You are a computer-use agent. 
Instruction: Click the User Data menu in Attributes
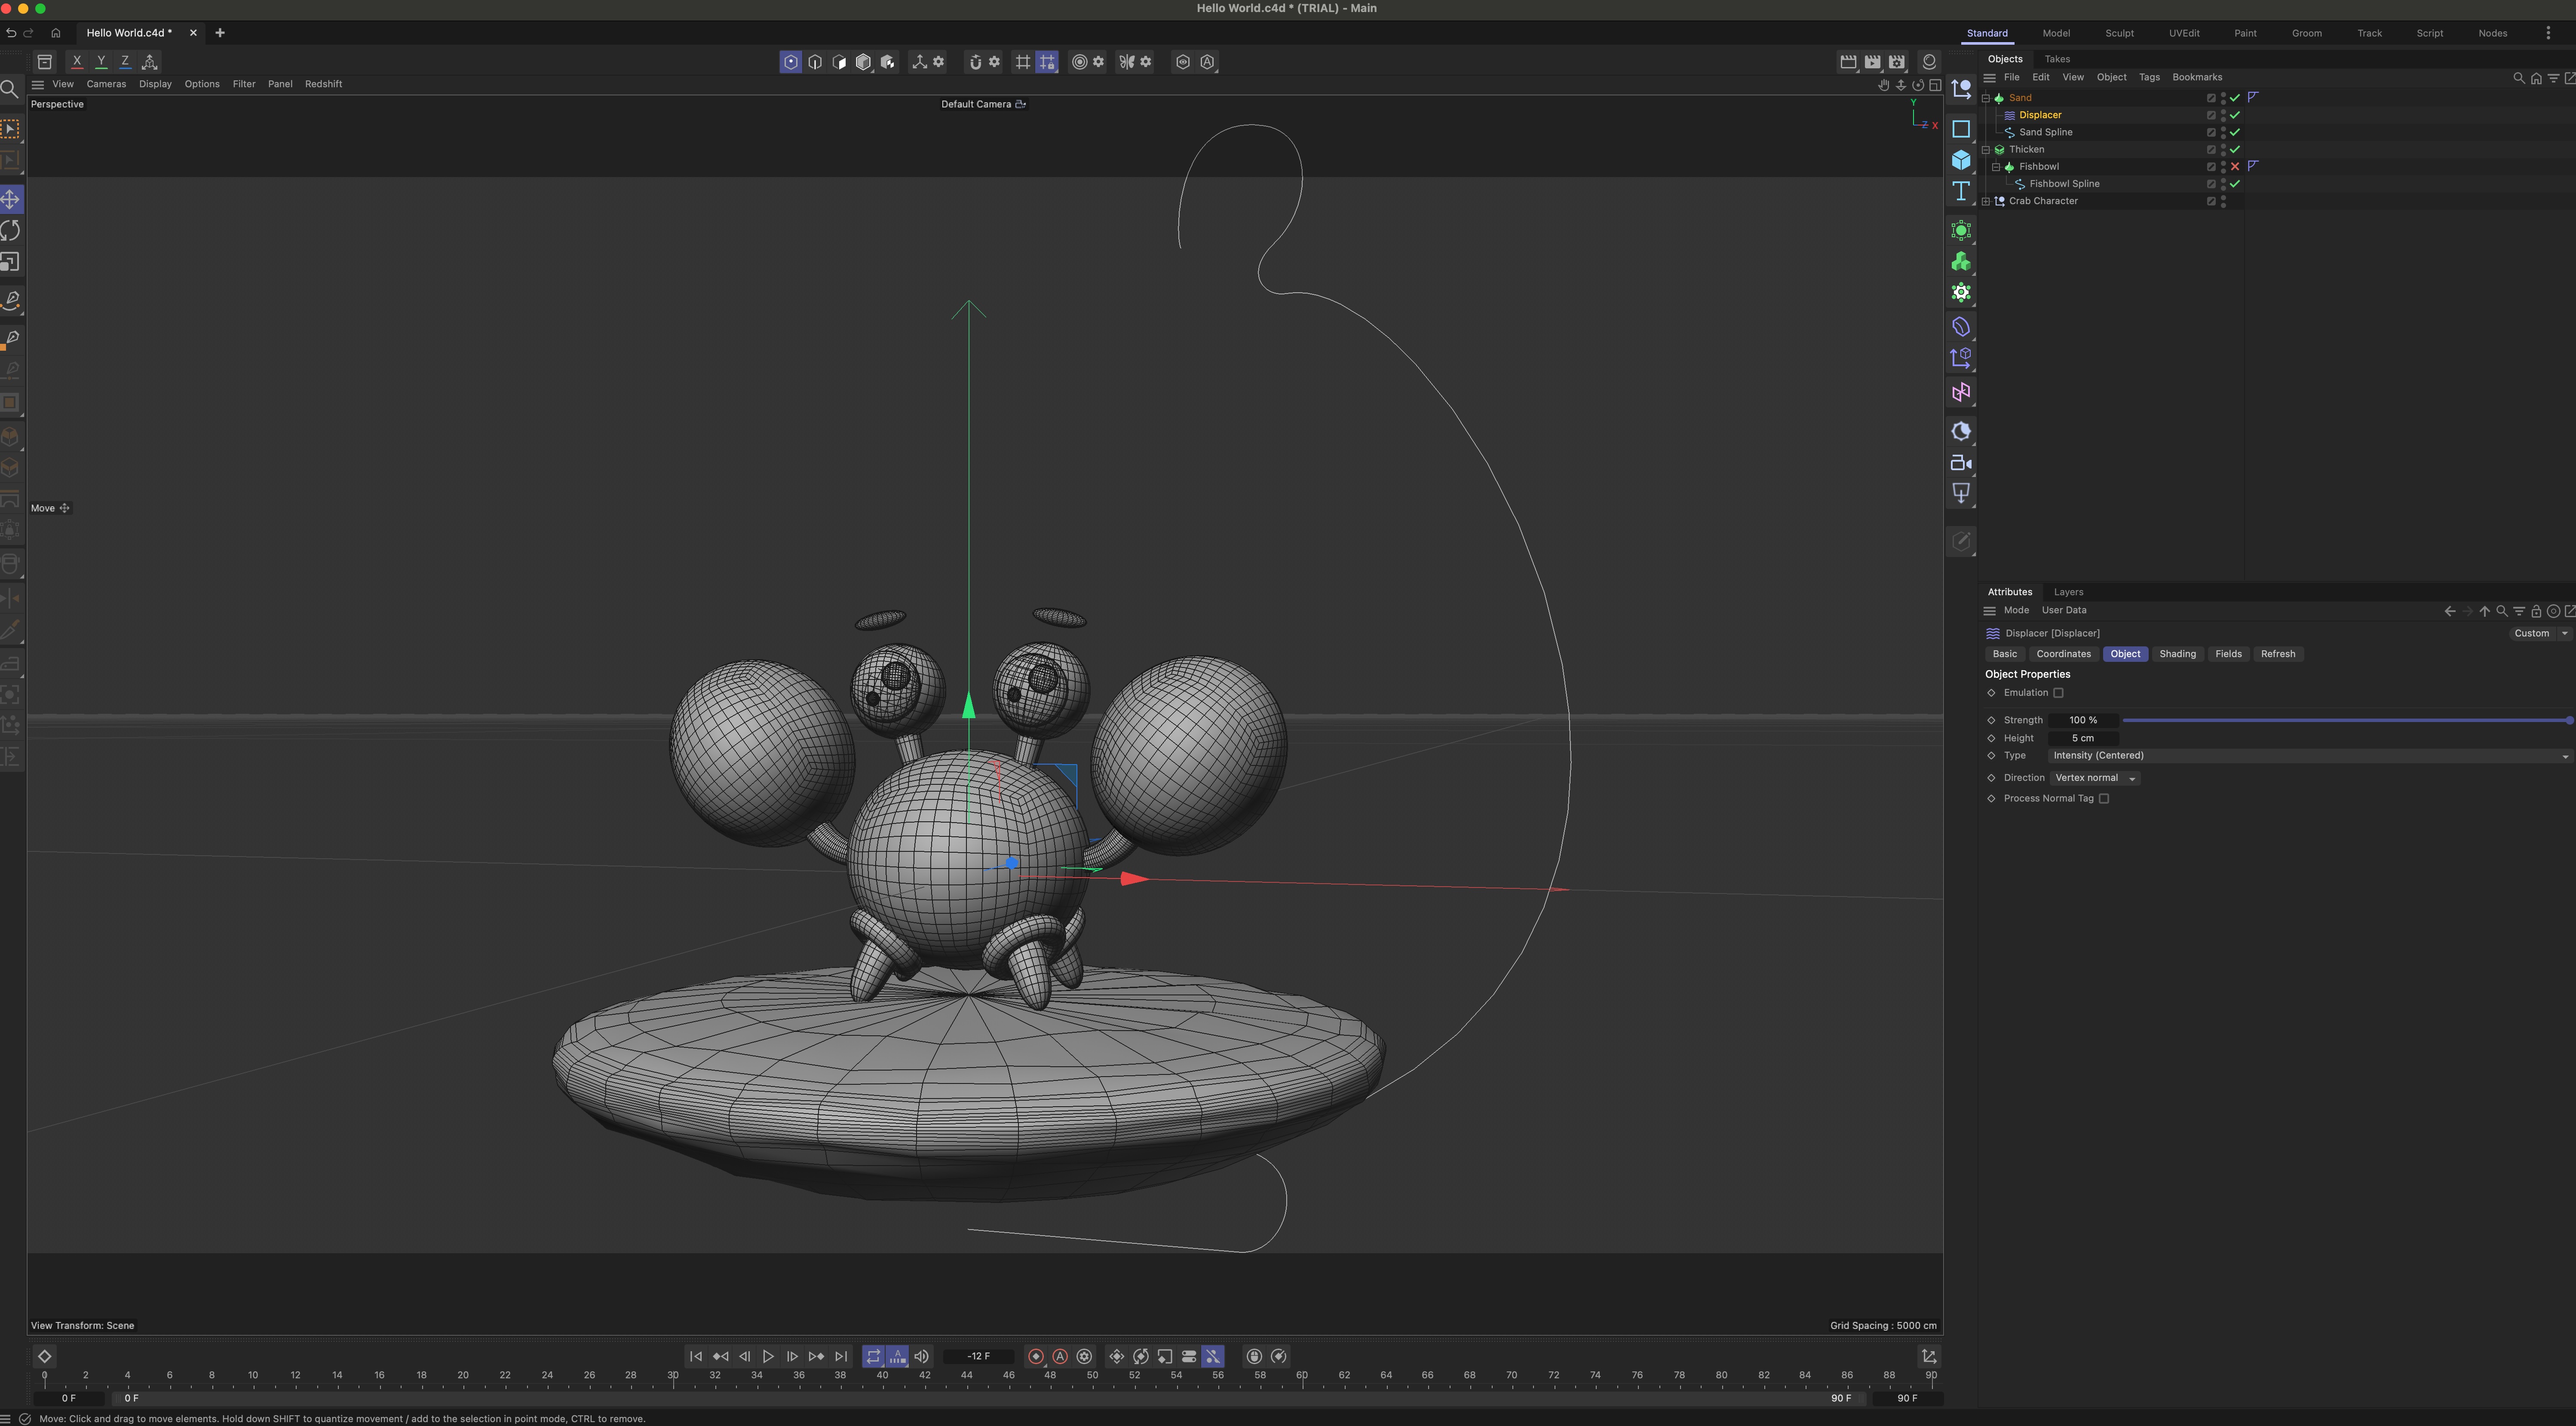click(x=2064, y=610)
